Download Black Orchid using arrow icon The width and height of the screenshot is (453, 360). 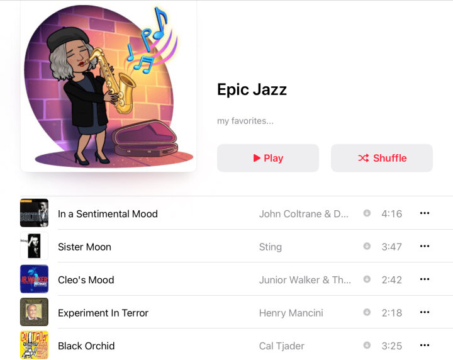(367, 345)
